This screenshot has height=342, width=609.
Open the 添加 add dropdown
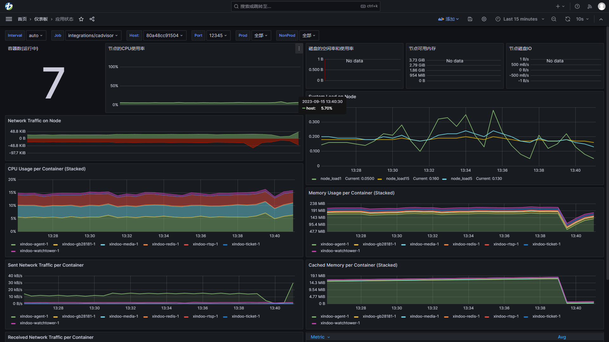(449, 19)
